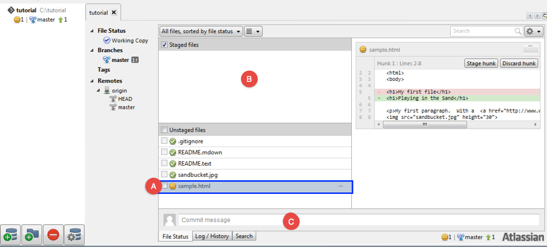
Task: Select master under origin remote
Action: click(x=127, y=107)
